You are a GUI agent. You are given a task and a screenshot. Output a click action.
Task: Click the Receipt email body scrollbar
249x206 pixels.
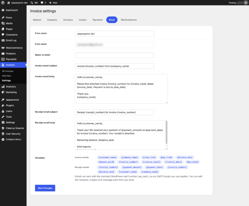point(166,132)
